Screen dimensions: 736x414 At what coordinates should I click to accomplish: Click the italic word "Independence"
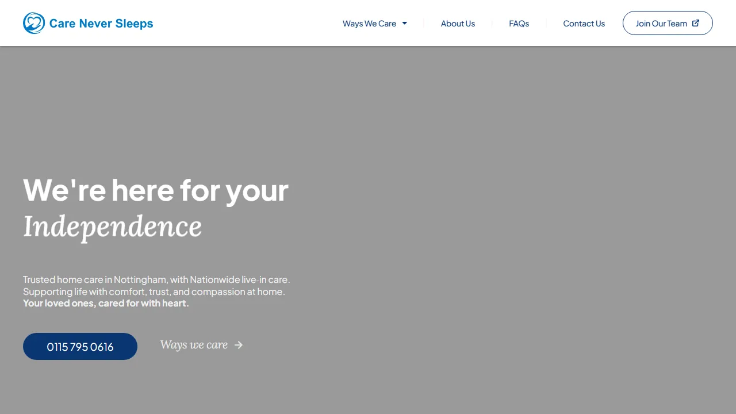[113, 227]
